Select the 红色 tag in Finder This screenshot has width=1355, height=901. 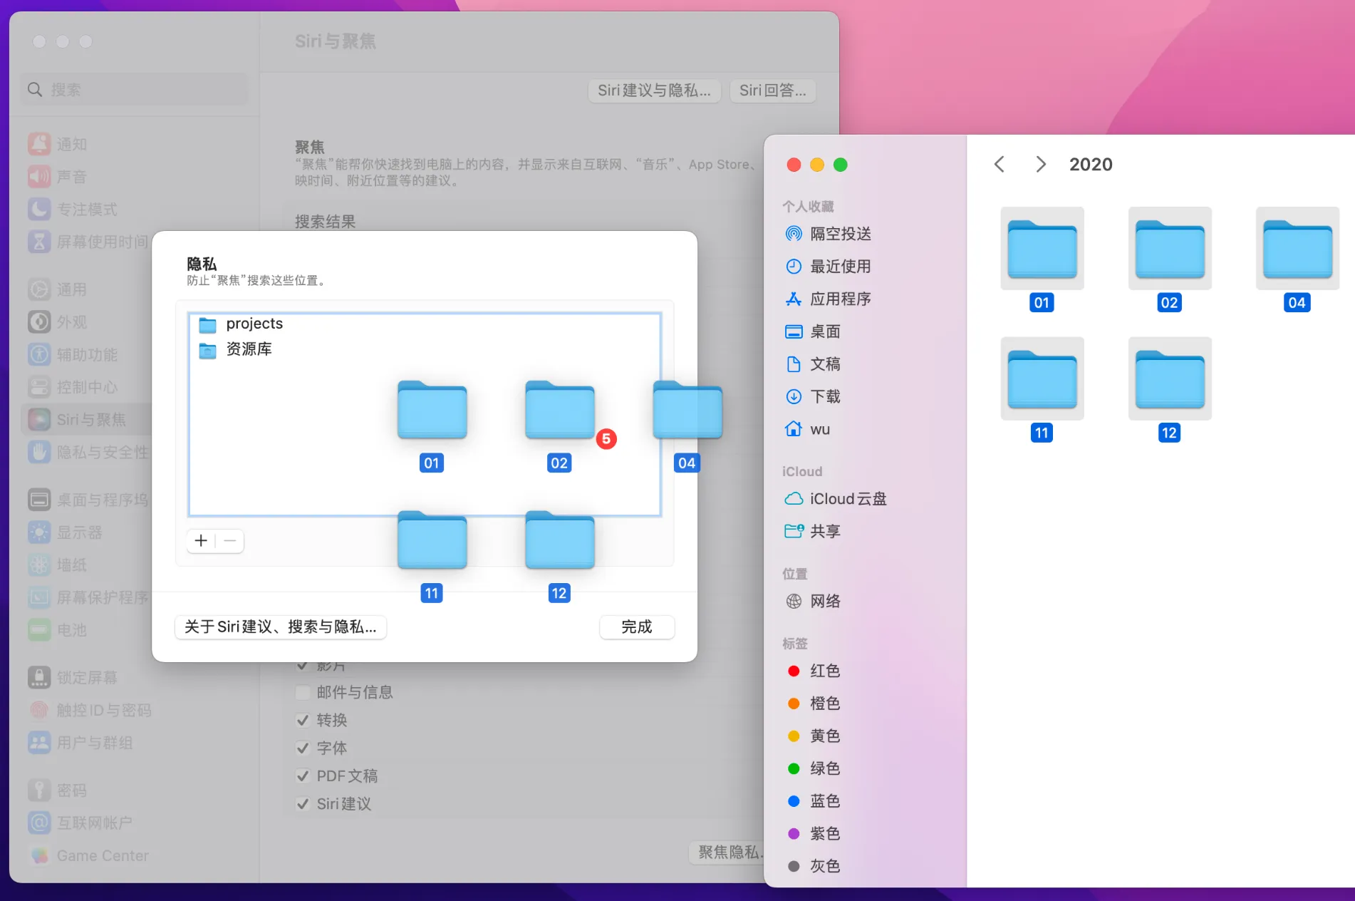pyautogui.click(x=824, y=670)
